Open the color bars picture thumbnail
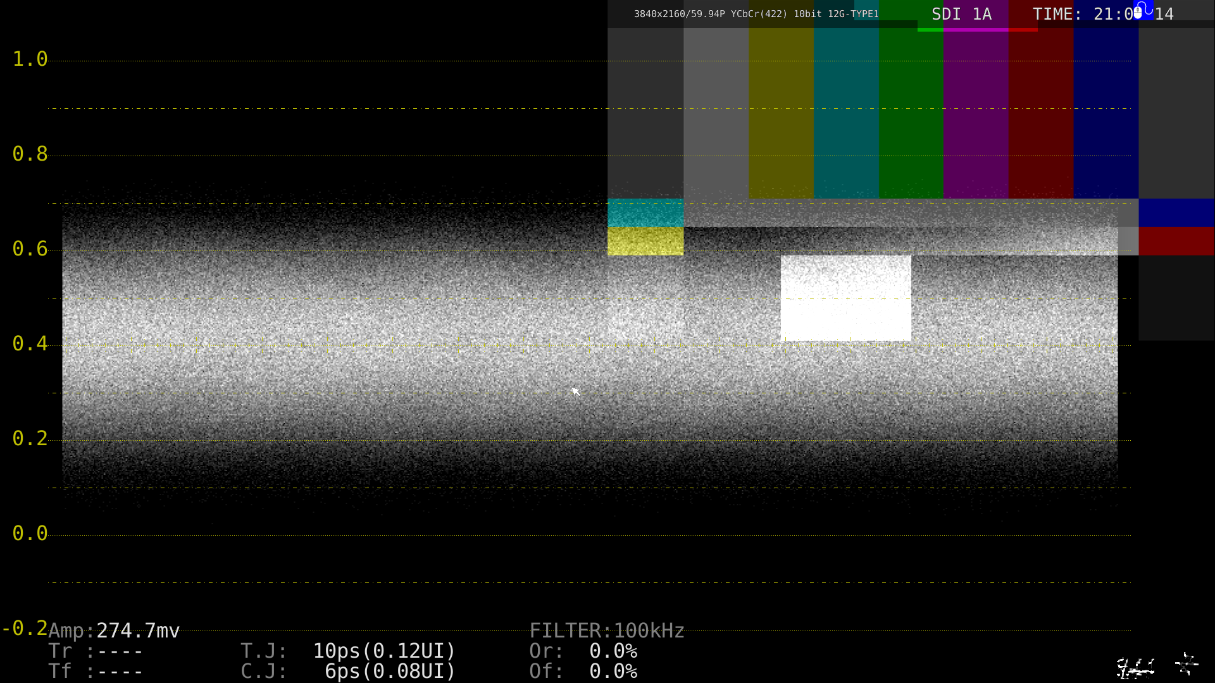1215x683 pixels. click(911, 171)
